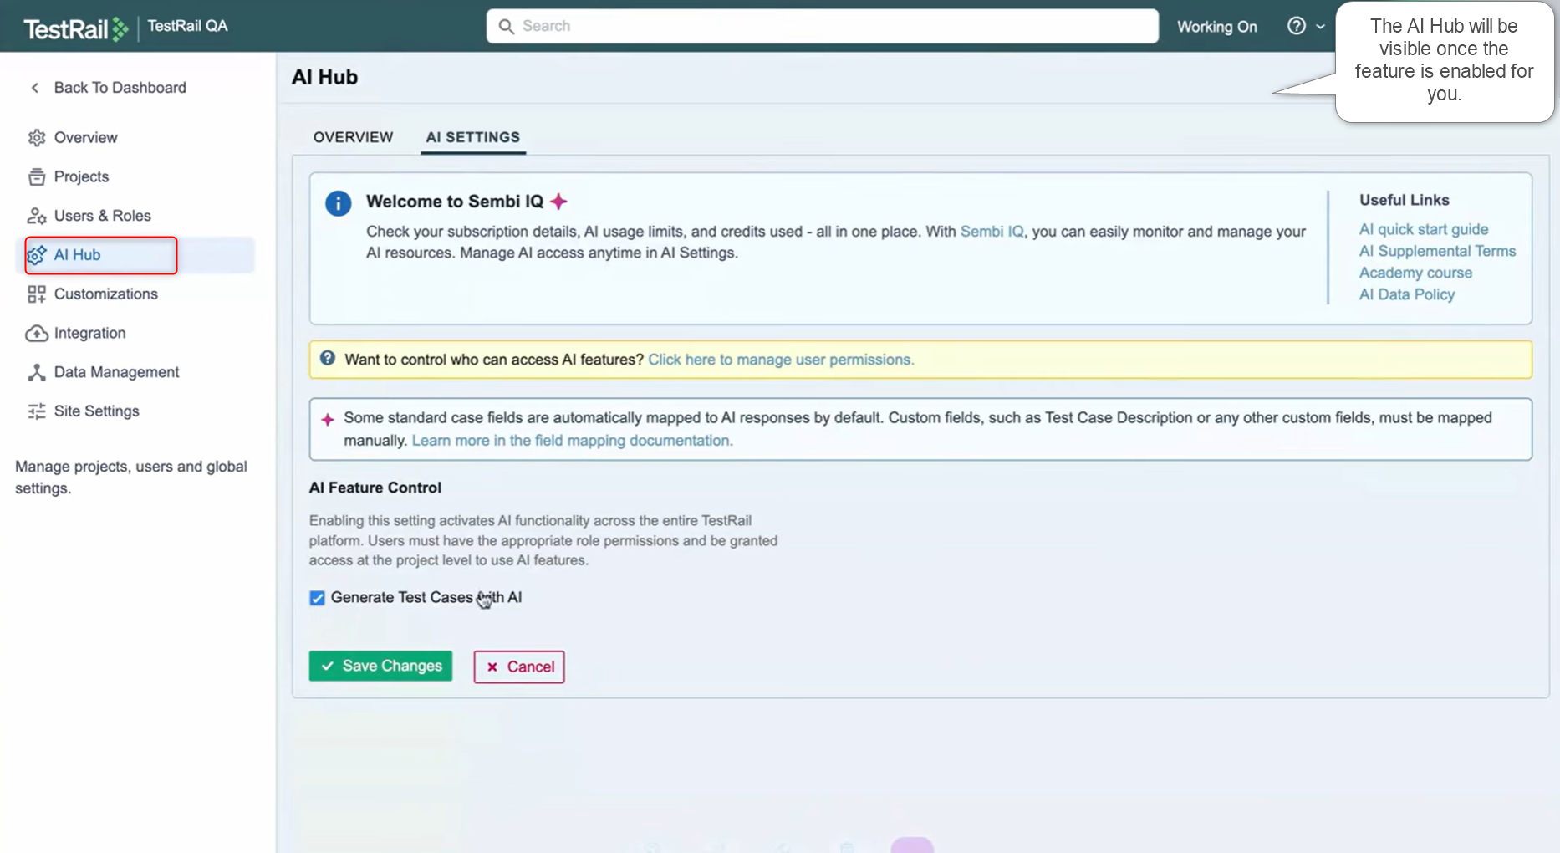This screenshot has width=1560, height=853.
Task: Click the TestRail logo in header
Action: coord(75,29)
